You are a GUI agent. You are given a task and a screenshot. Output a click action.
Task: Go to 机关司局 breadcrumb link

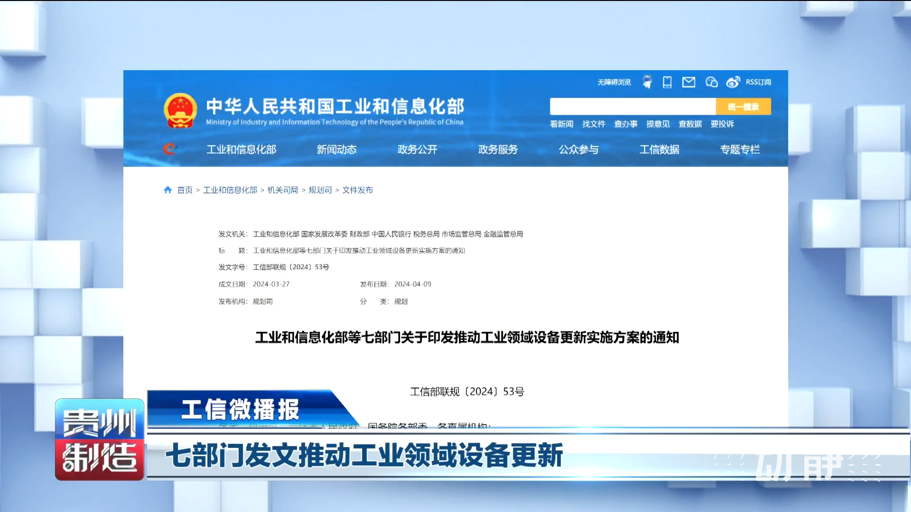pyautogui.click(x=283, y=190)
